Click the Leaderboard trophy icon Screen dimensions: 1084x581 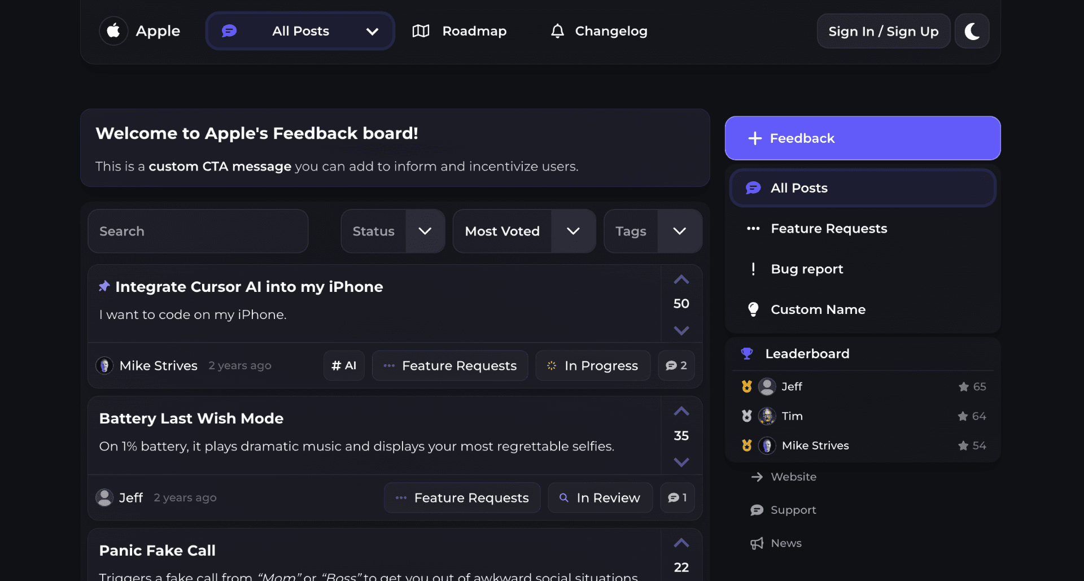(747, 353)
